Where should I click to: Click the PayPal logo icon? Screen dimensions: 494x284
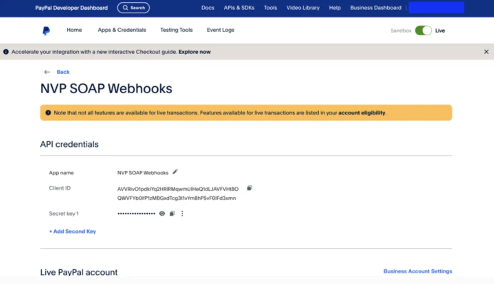[x=46, y=31]
